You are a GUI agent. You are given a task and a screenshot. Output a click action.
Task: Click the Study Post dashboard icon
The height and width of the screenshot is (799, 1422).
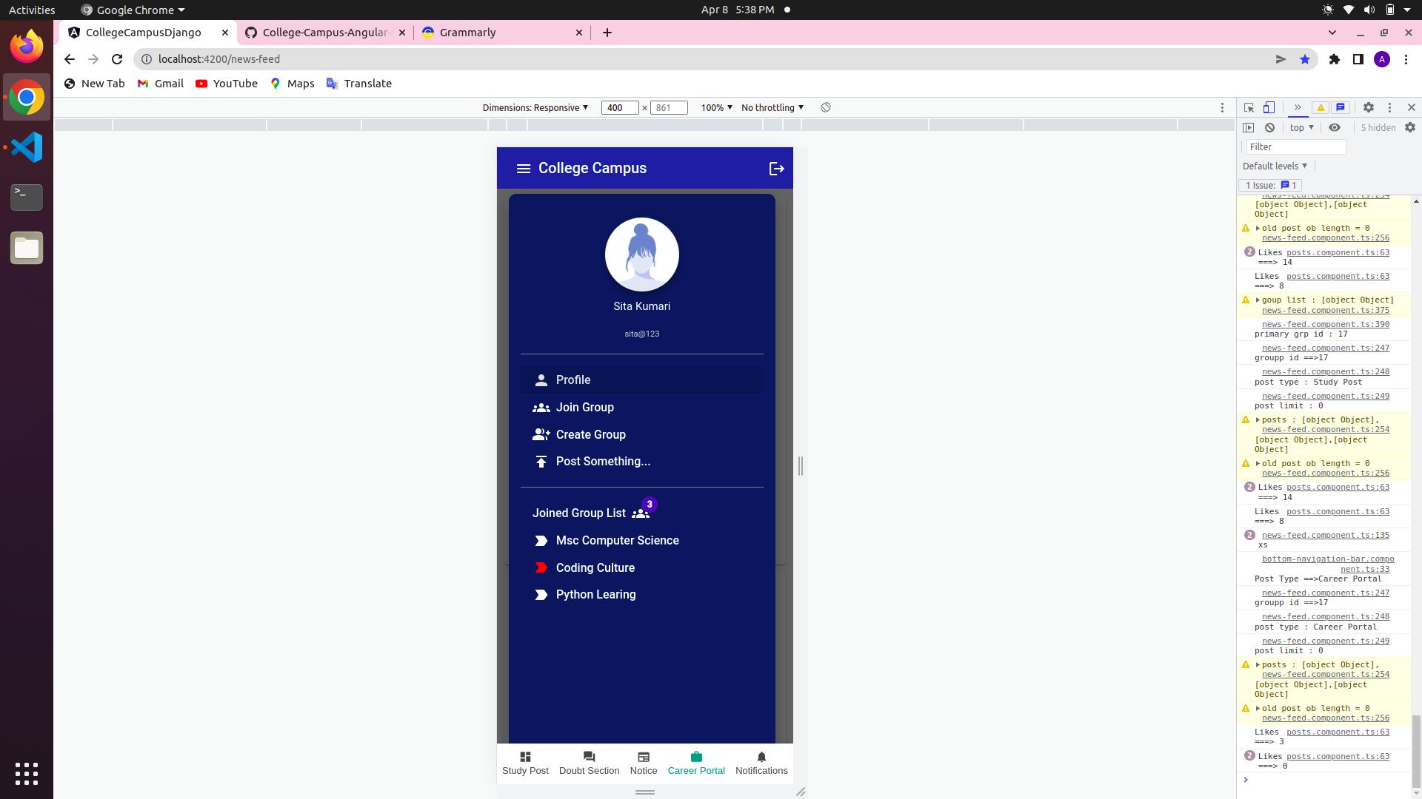point(525,757)
